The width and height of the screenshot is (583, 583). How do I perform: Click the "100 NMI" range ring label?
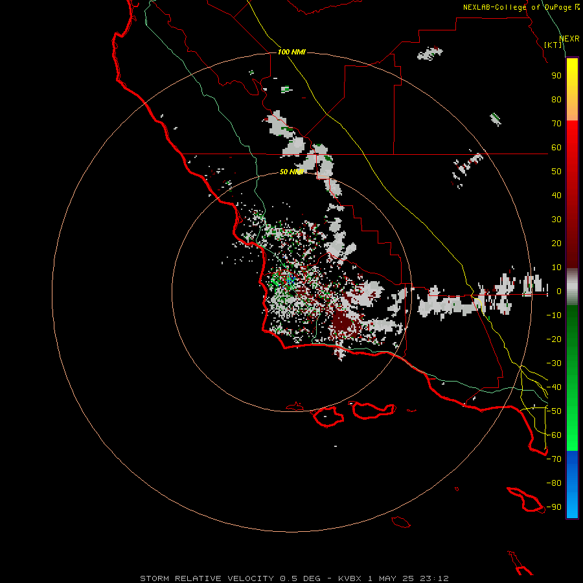click(291, 52)
